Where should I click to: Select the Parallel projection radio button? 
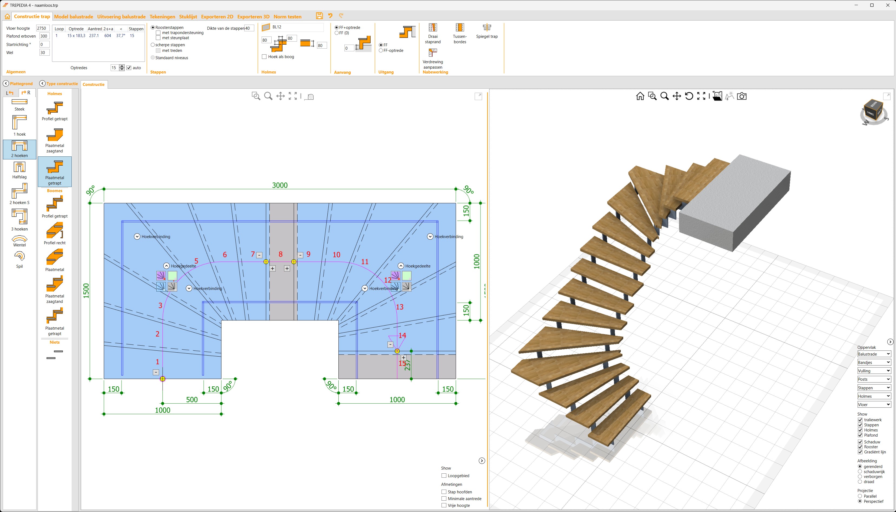[x=859, y=496]
